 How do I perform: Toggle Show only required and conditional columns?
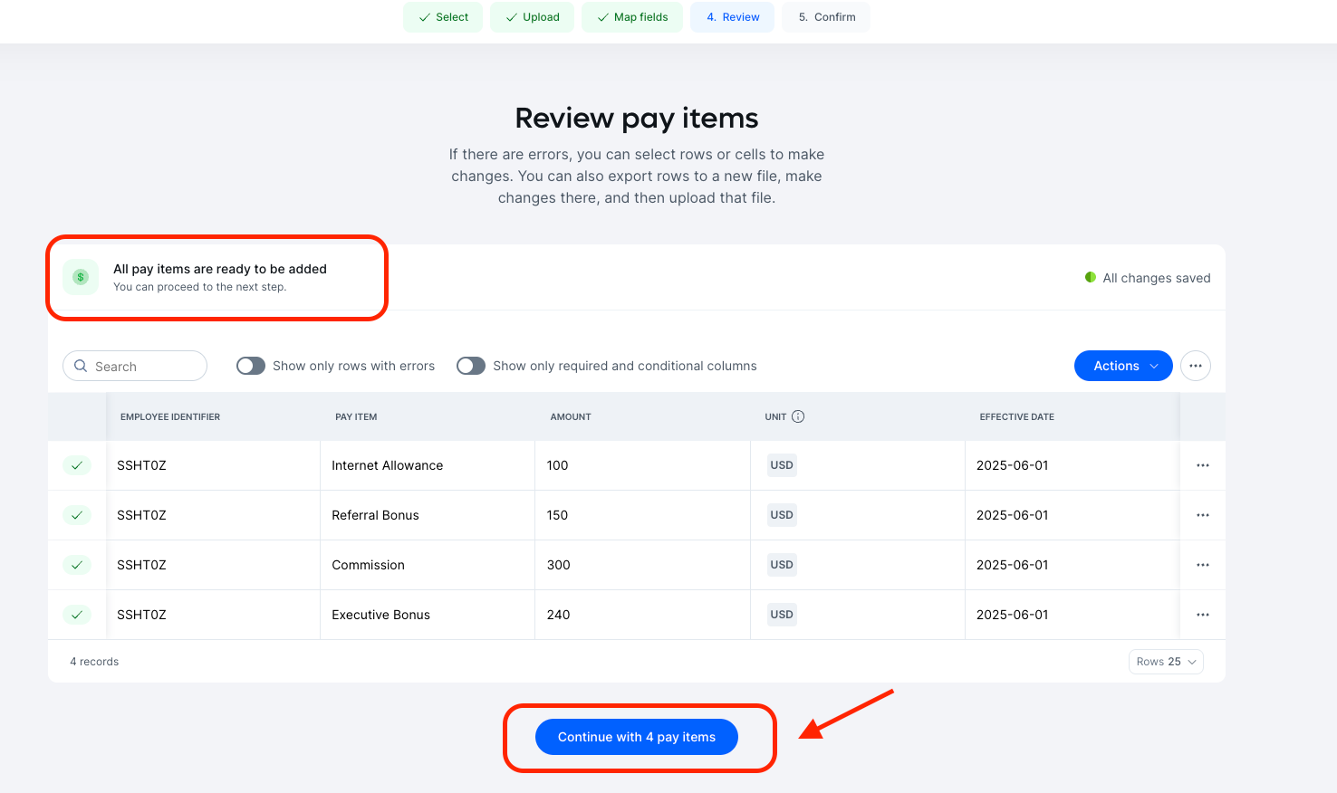coord(471,366)
